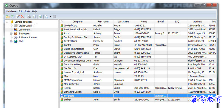Viewport: 224px width, 108px height.
Task: Select the Anini Vacation Rentals row
Action: (x=138, y=29)
